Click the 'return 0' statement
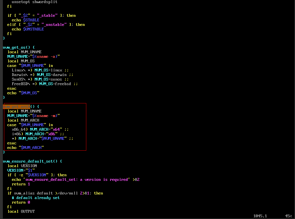This screenshot has width=295, height=219. click(x=21, y=202)
